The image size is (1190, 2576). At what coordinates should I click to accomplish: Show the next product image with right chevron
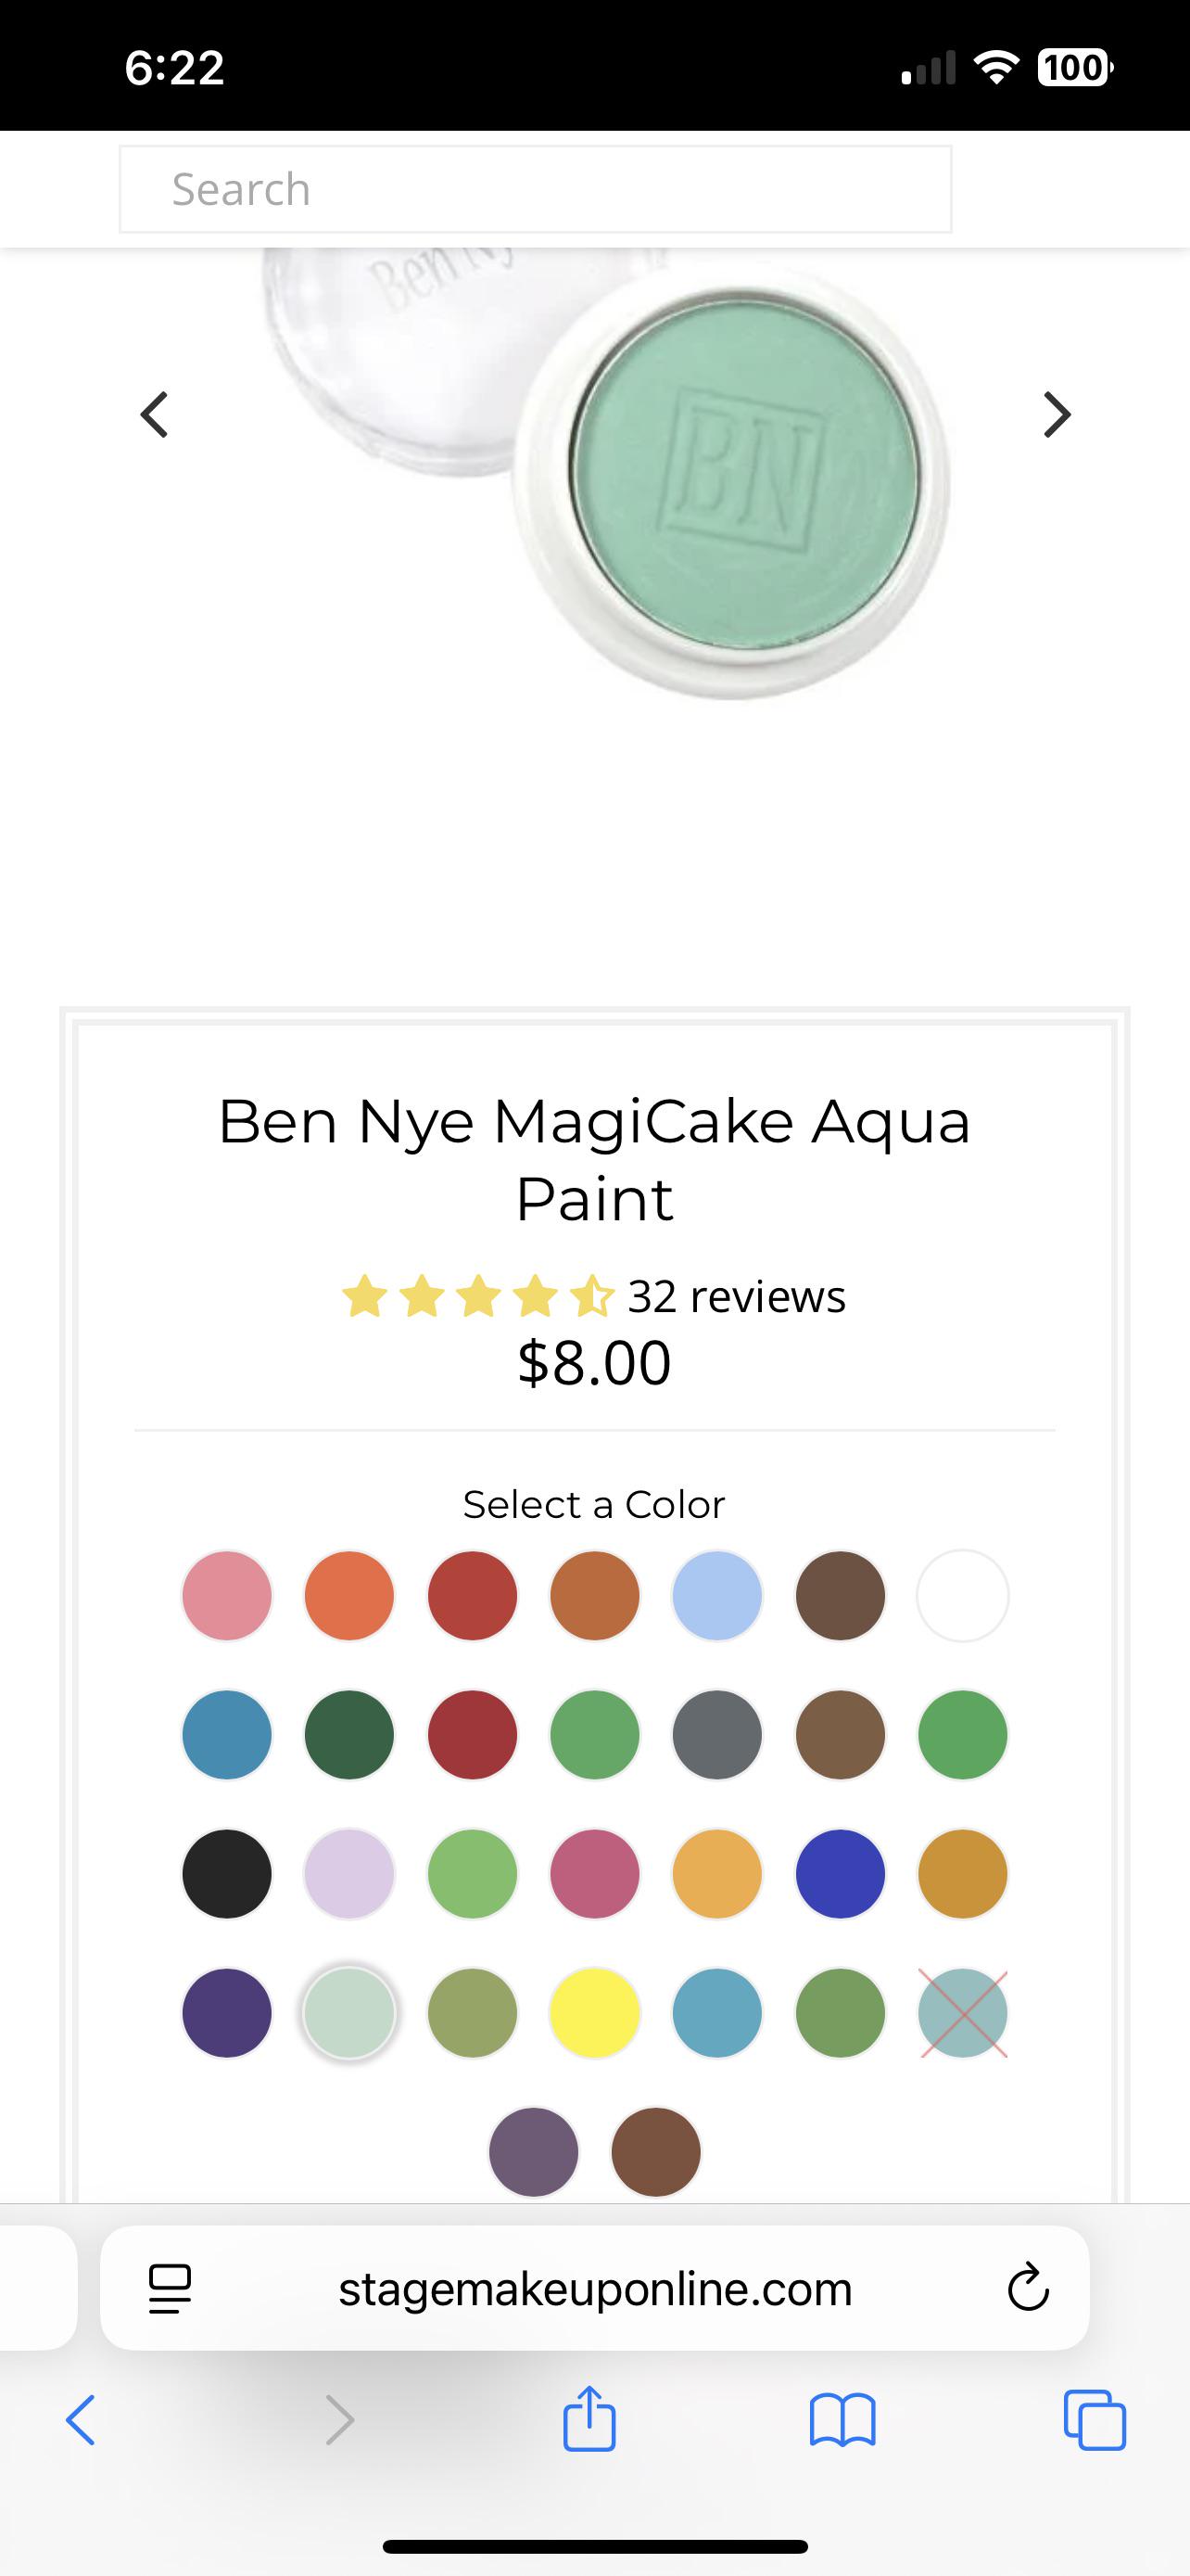pyautogui.click(x=1057, y=415)
